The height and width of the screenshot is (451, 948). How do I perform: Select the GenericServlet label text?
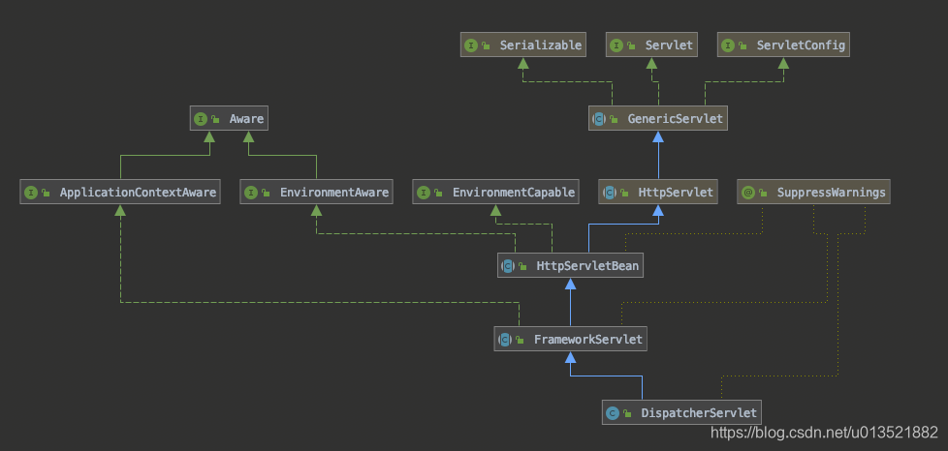click(676, 119)
